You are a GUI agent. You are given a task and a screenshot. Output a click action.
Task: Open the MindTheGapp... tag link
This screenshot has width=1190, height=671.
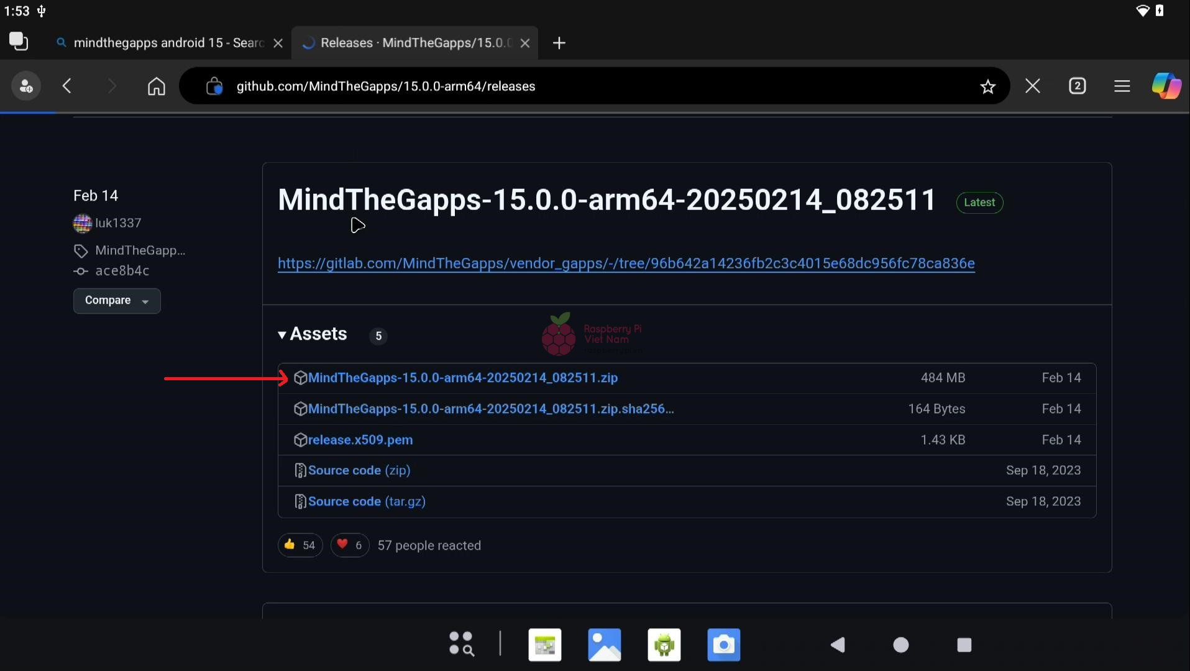140,250
